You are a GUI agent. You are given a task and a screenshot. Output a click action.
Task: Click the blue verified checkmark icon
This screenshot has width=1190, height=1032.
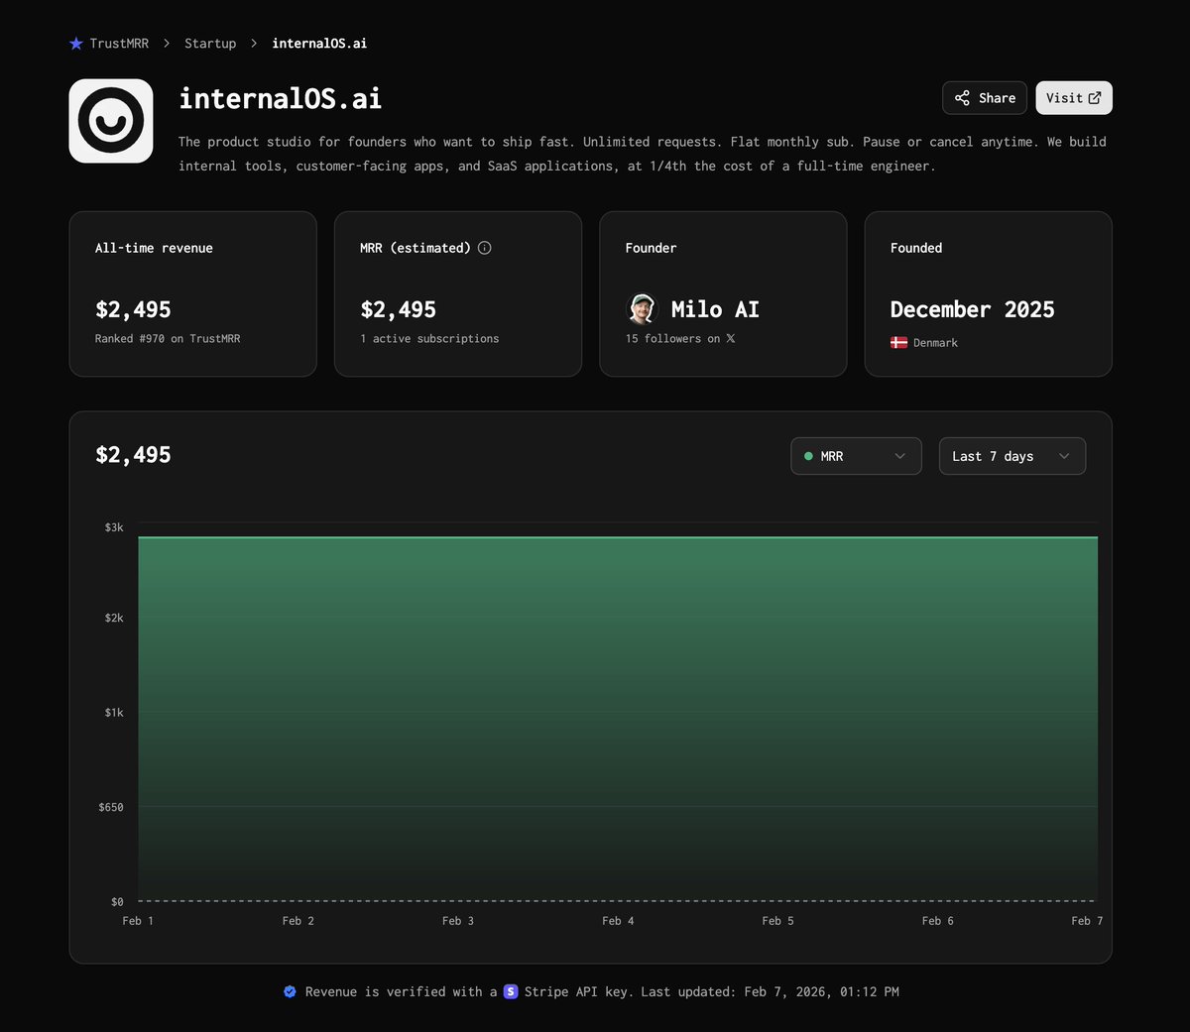click(290, 991)
